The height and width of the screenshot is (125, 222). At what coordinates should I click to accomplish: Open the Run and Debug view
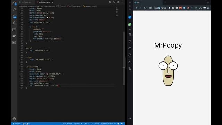(x=14, y=23)
